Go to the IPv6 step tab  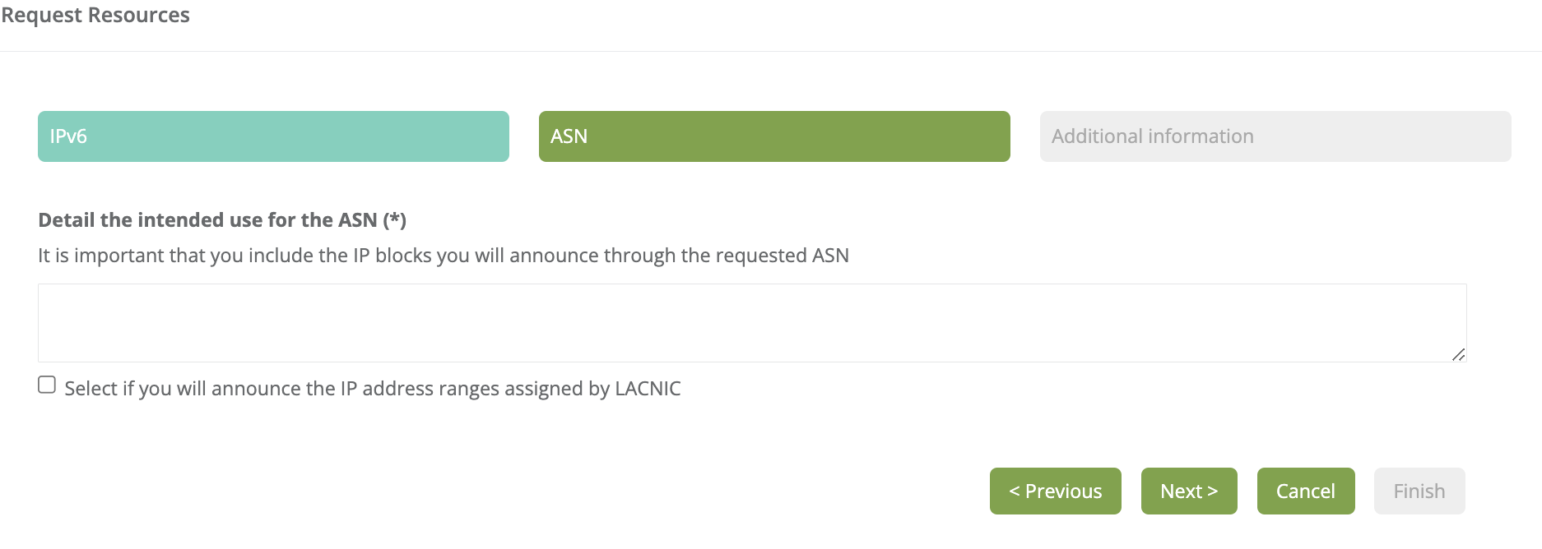pos(273,136)
